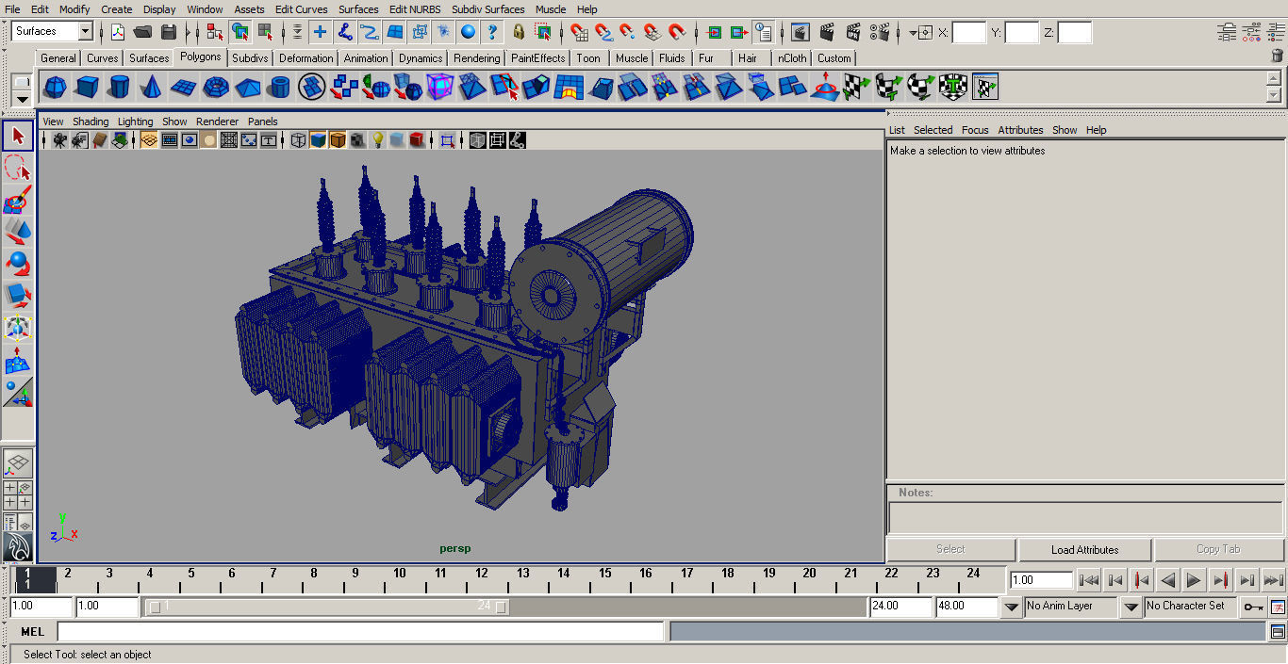Screen dimensions: 1288x664
Task: Choose the Move tool in toolbox
Action: click(x=18, y=231)
